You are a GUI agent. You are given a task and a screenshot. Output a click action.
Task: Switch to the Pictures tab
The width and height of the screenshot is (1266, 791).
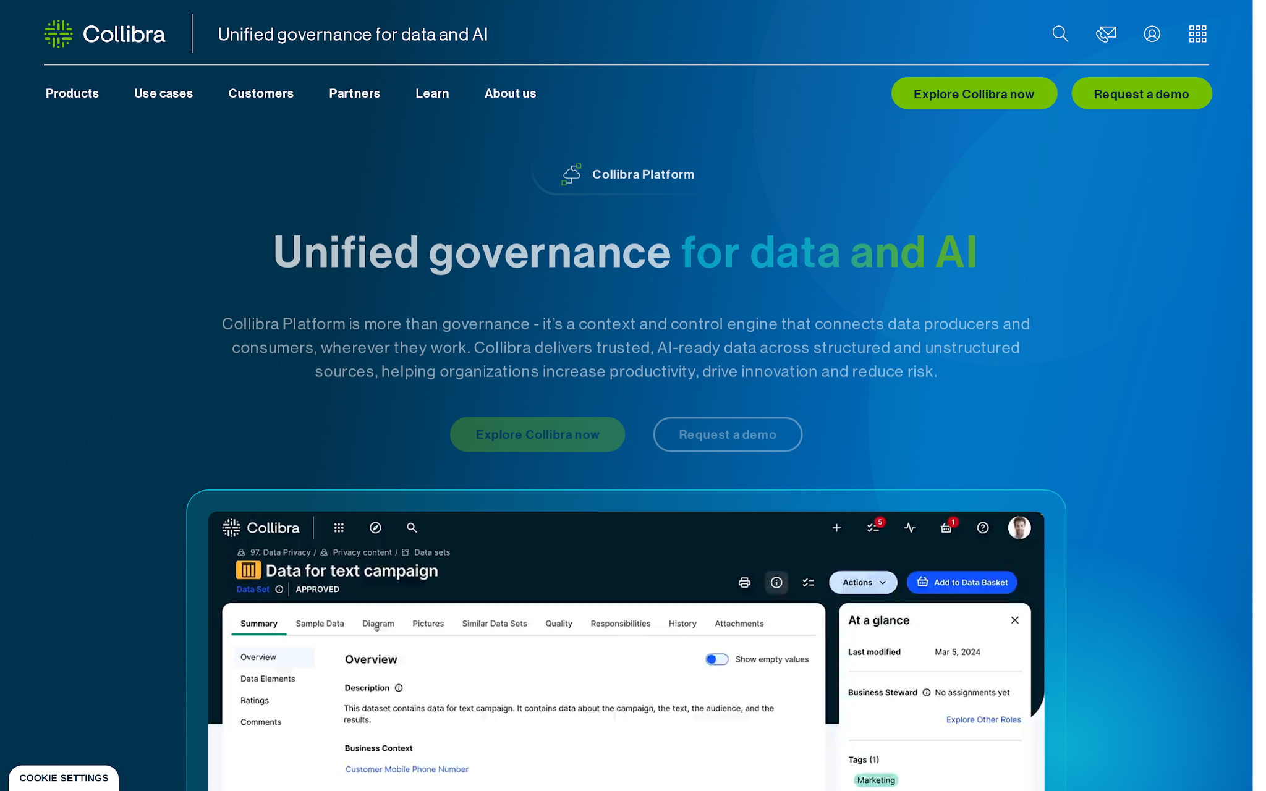point(428,624)
